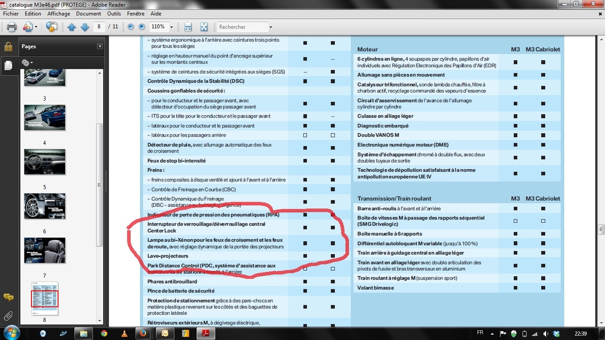Click the taskbar clock showing 22:39

(580, 333)
